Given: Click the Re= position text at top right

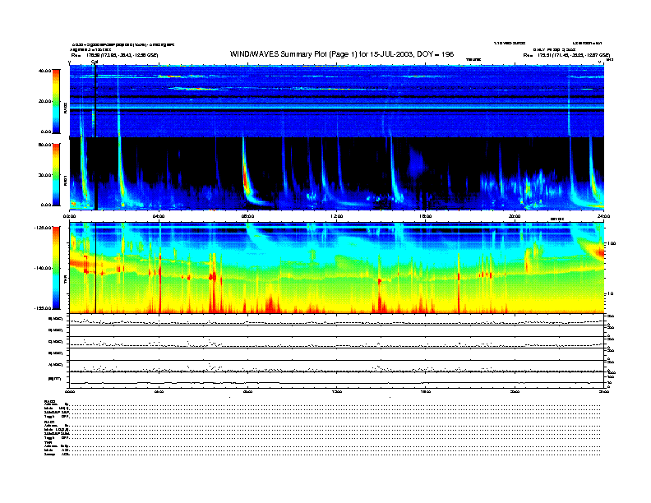Looking at the screenshot, I should pos(566,55).
